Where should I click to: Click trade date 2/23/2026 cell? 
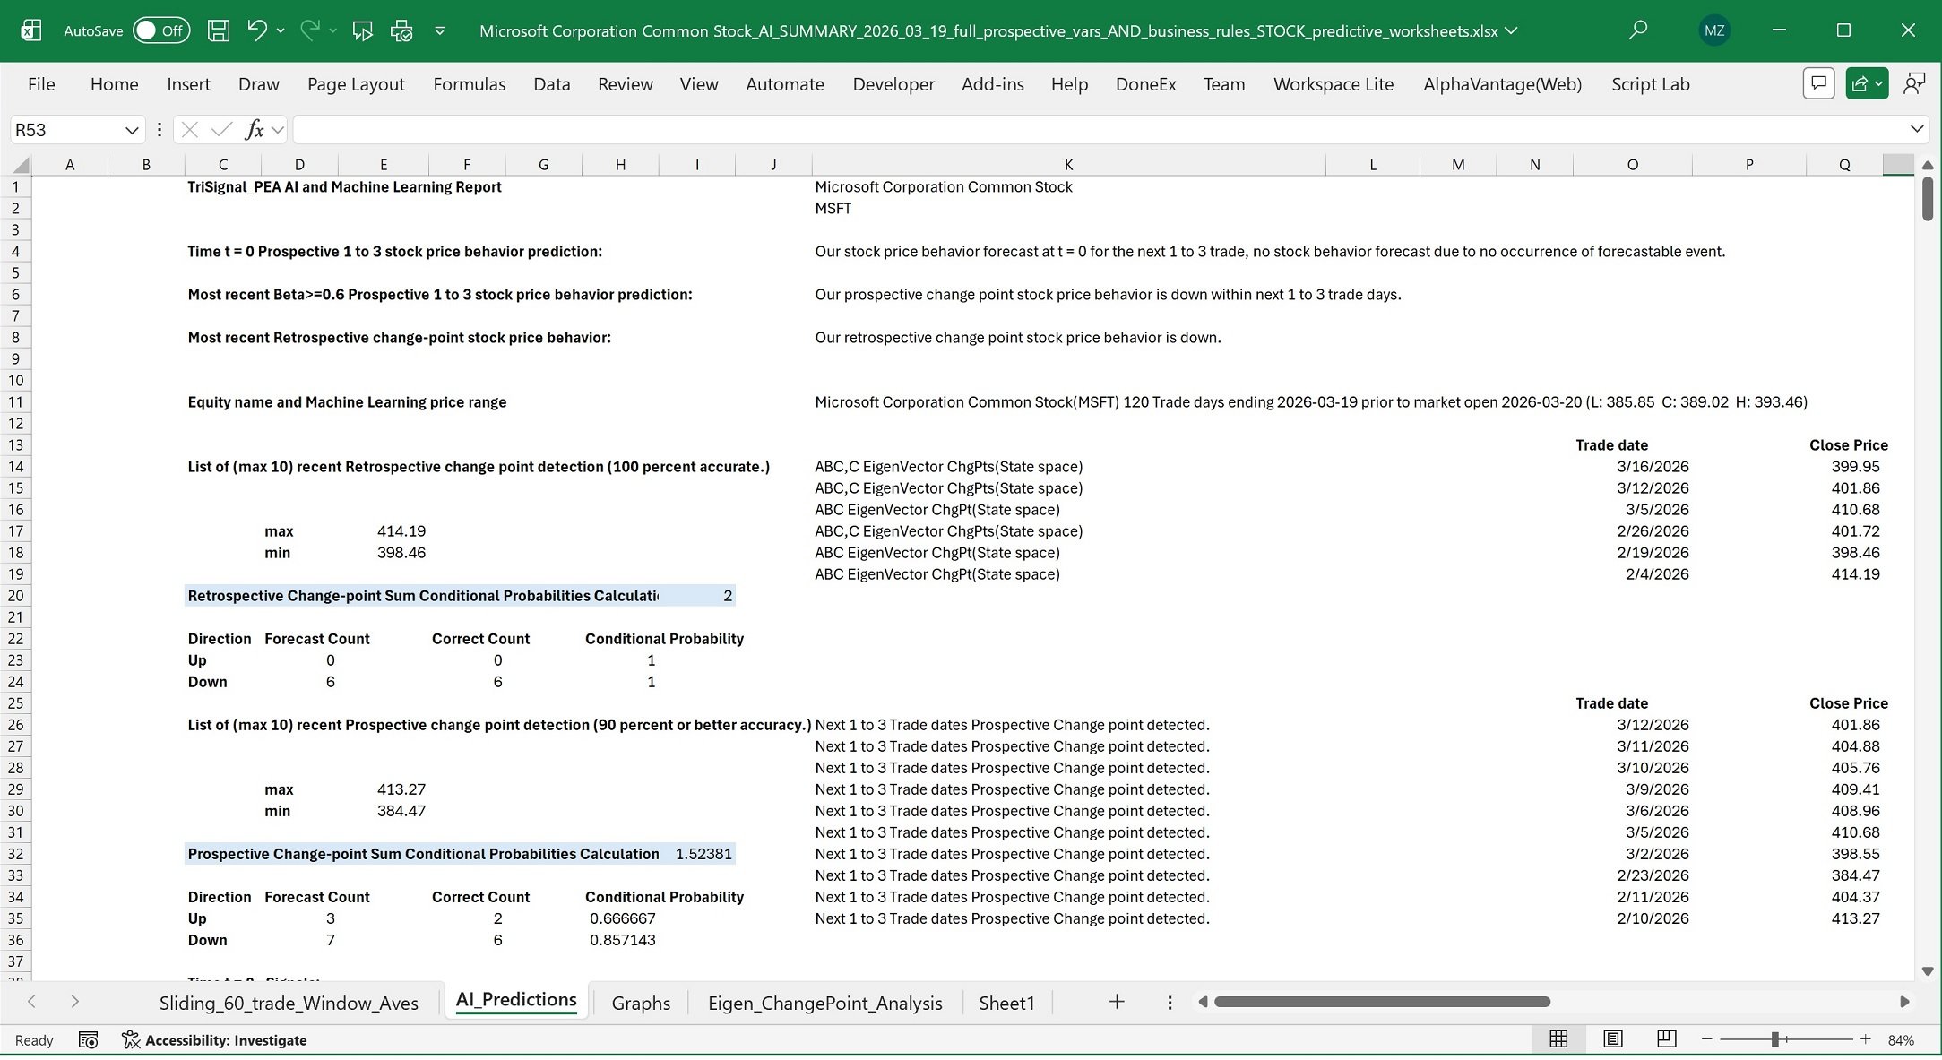pos(1633,875)
